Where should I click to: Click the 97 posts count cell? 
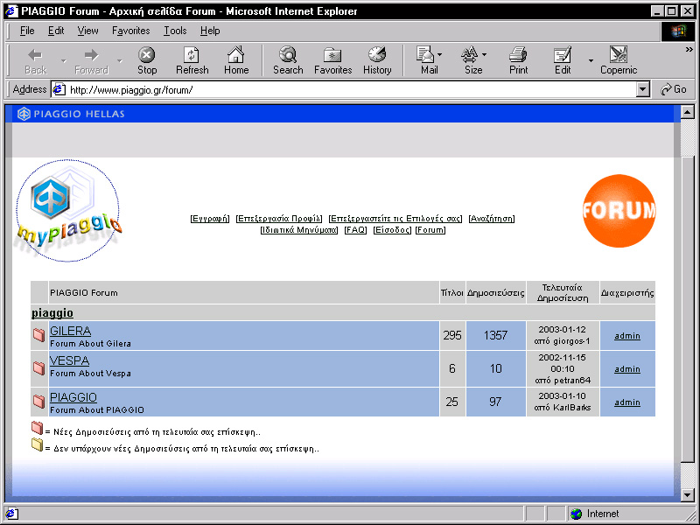[495, 402]
